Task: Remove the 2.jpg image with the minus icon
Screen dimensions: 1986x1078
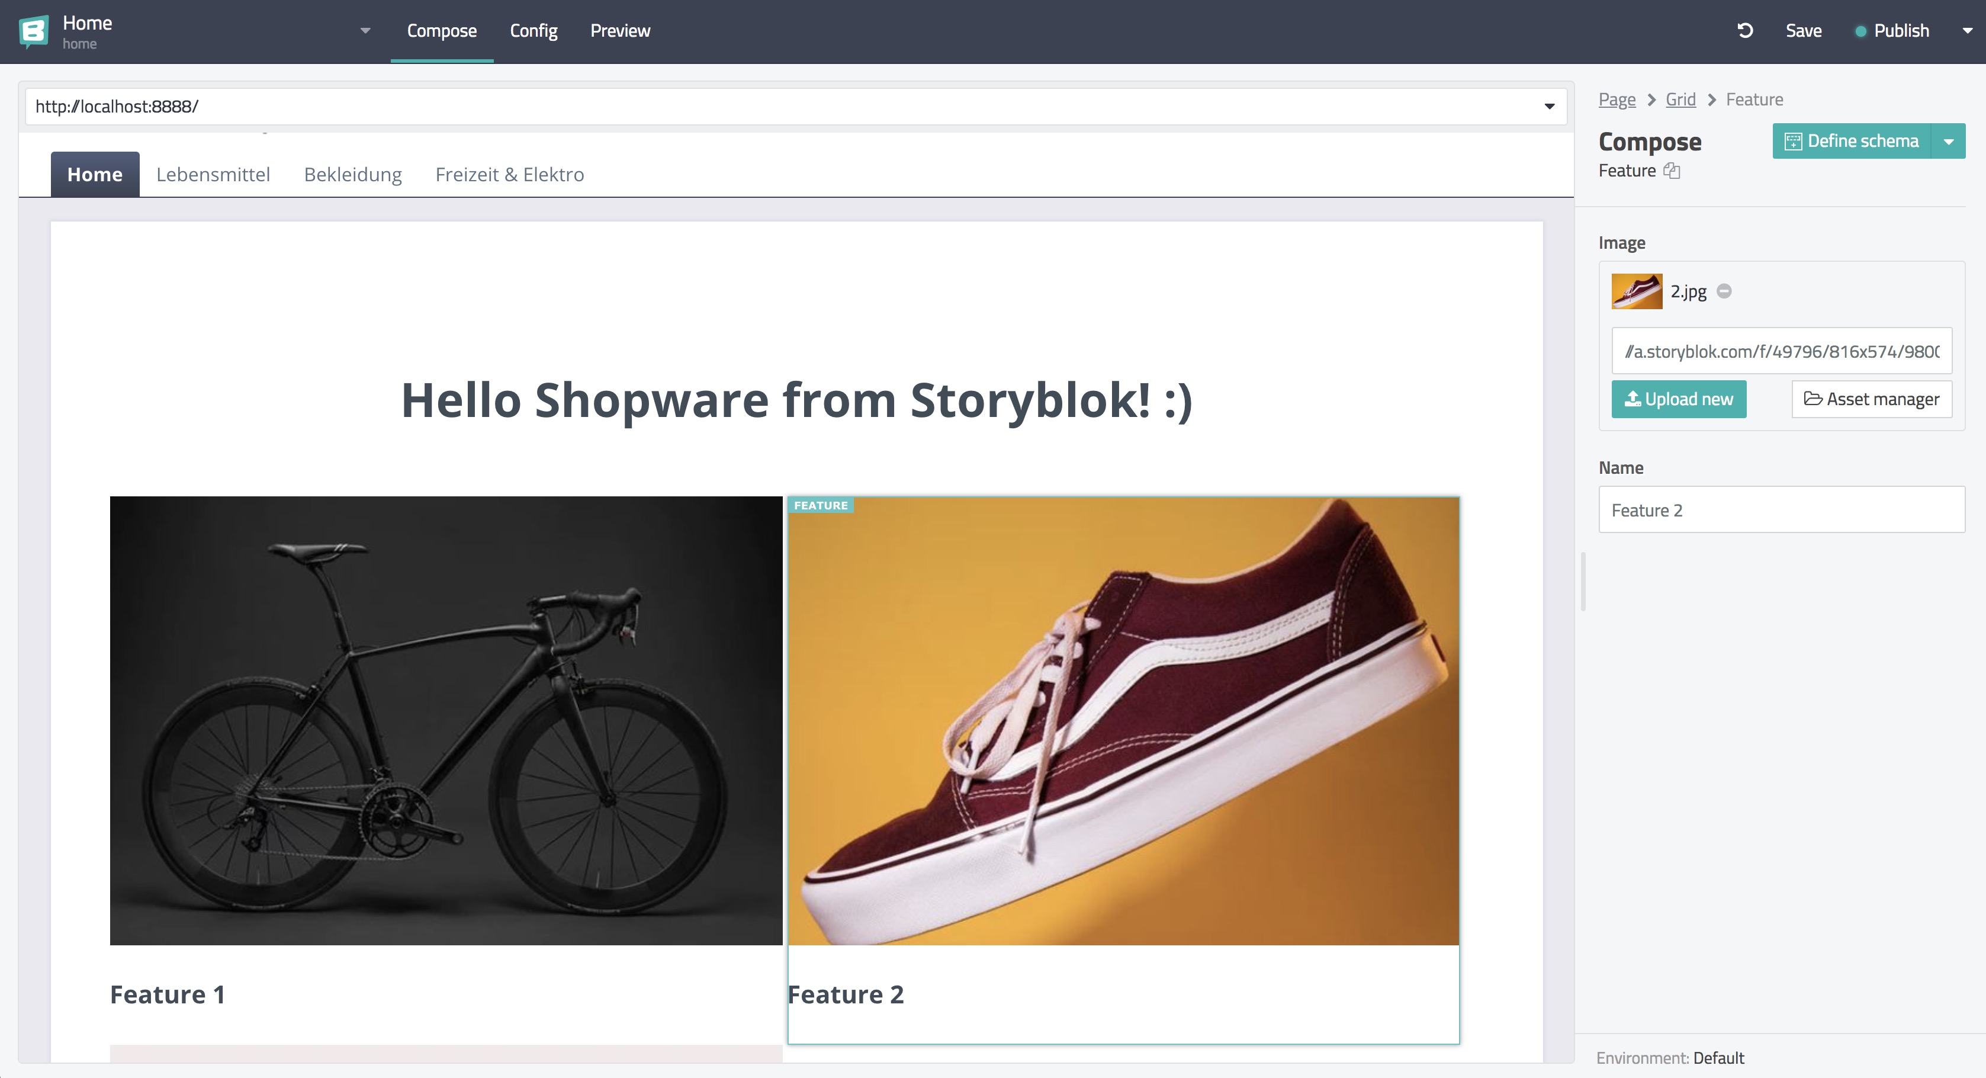Action: click(1725, 291)
